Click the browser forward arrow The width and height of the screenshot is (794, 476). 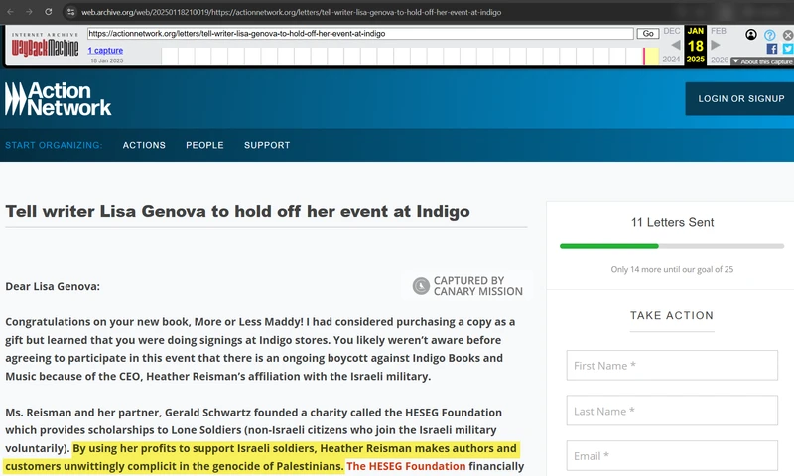tap(29, 12)
